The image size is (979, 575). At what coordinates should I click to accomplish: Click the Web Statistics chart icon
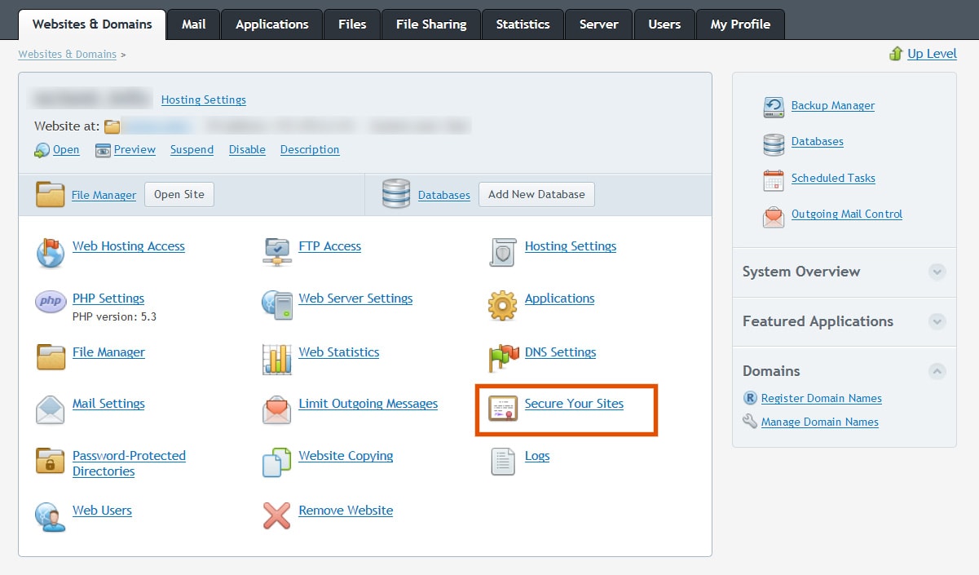coord(277,359)
